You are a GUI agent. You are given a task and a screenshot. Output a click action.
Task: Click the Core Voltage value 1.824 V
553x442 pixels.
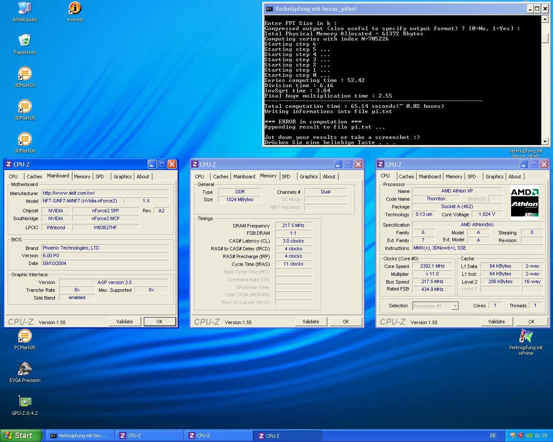(486, 215)
